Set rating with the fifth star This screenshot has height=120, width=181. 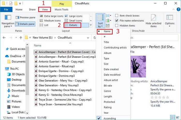click(x=168, y=97)
